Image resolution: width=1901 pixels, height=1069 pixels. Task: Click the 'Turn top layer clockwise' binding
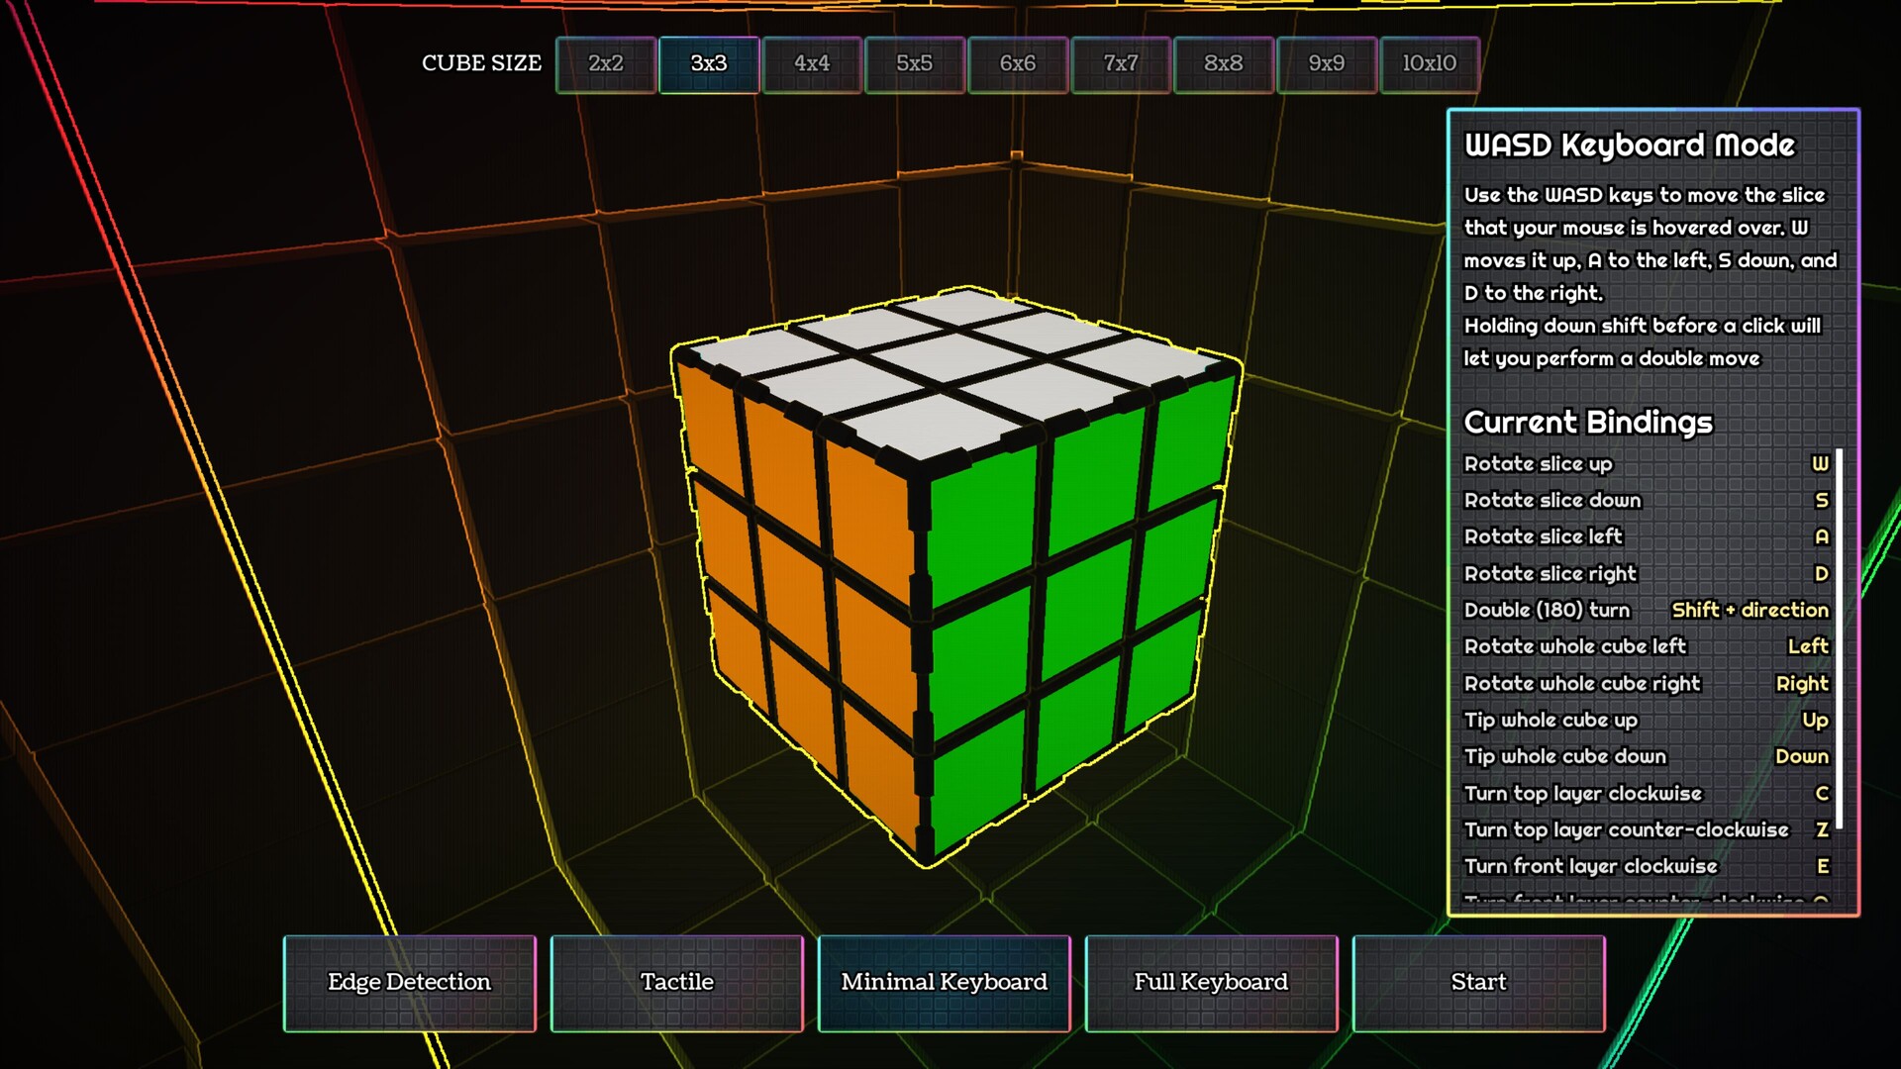(x=1647, y=793)
